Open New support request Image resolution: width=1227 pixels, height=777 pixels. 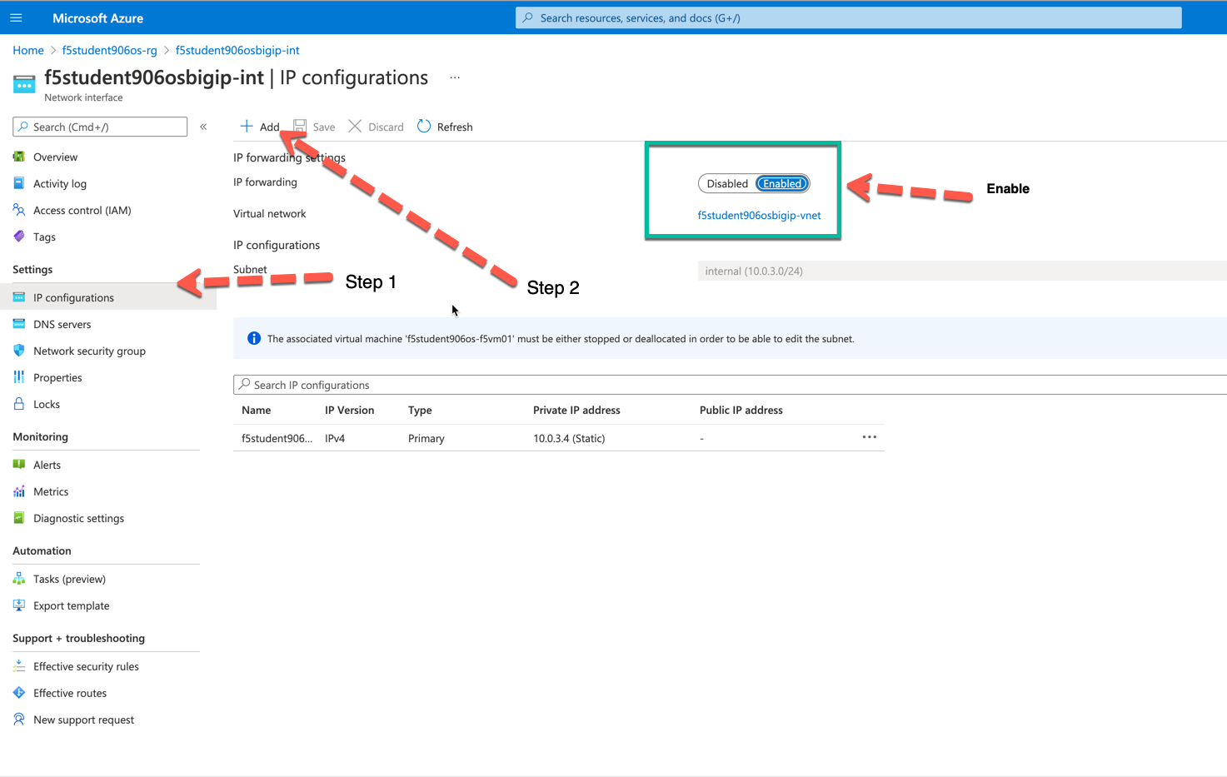[83, 720]
